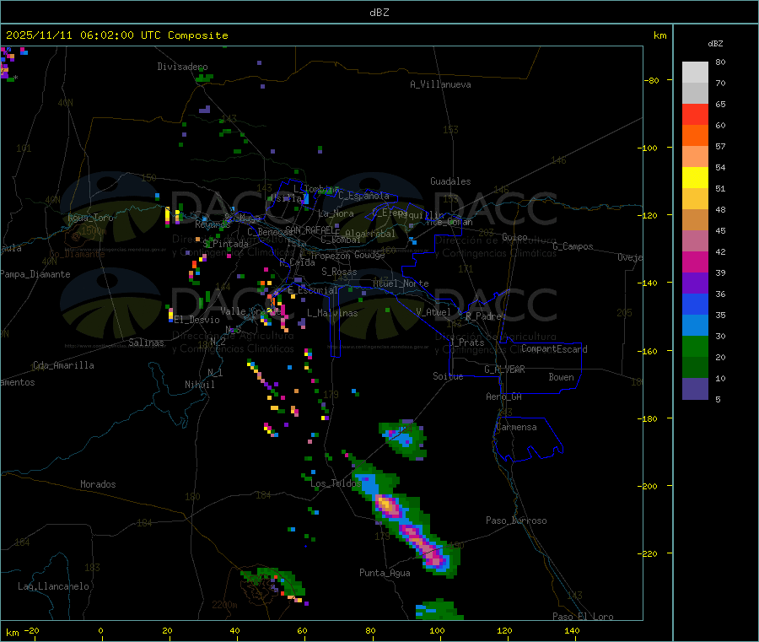Click the L_Malvinas label

332,313
